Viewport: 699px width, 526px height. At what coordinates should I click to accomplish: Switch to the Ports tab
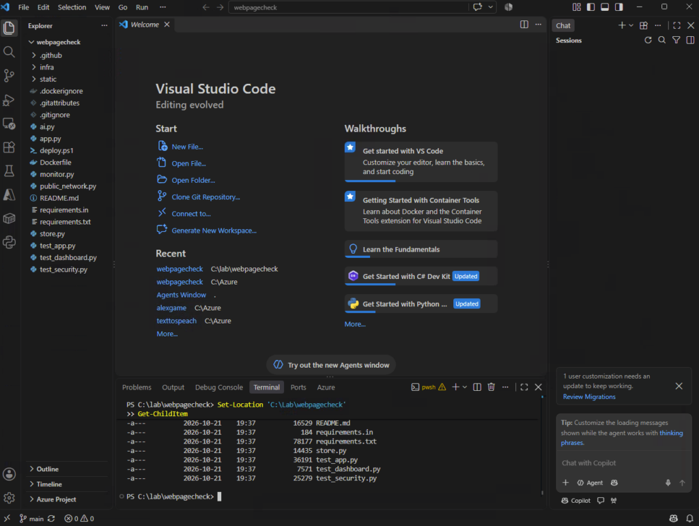click(x=298, y=387)
